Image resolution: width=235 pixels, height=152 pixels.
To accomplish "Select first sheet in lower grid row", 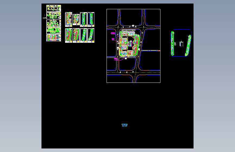I will (69, 35).
